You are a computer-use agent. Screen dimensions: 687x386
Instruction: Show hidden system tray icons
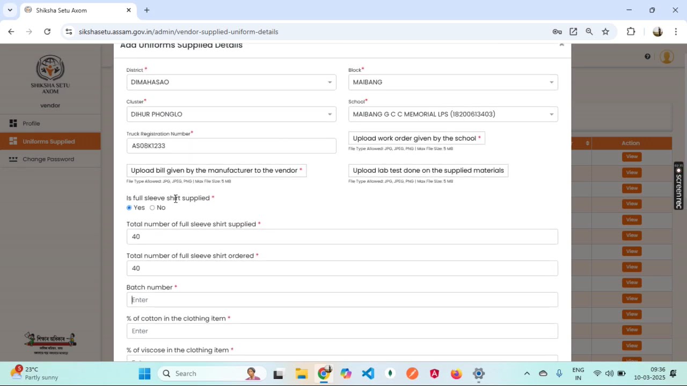527,374
